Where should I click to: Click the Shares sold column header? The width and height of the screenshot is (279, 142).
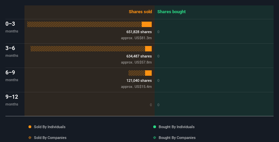(140, 12)
